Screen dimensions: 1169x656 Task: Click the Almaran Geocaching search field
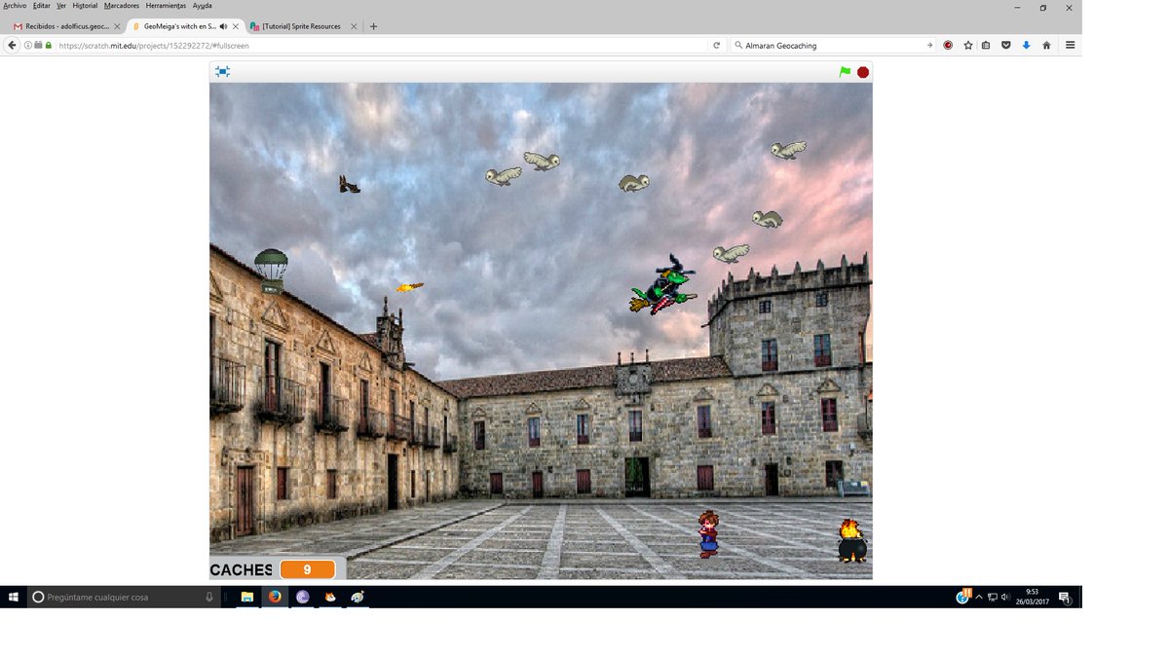833,46
